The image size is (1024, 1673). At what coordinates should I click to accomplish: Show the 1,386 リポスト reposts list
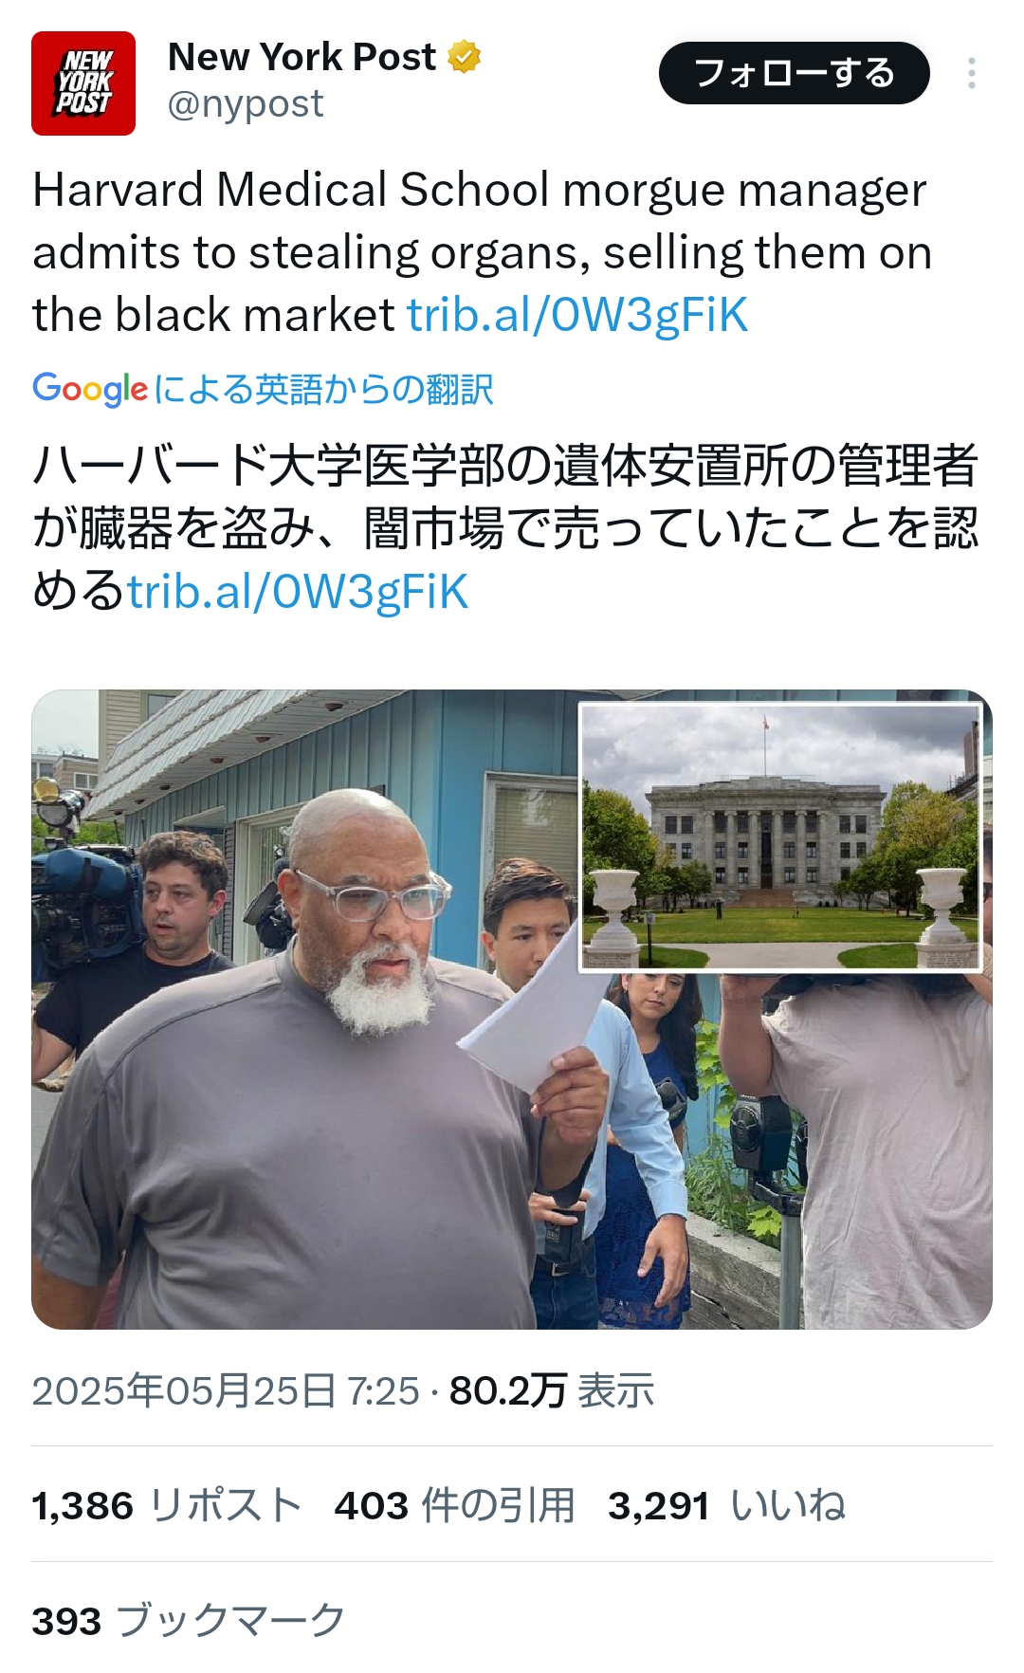pyautogui.click(x=167, y=1505)
